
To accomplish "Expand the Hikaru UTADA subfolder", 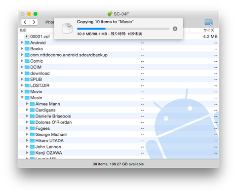I will click(27, 141).
